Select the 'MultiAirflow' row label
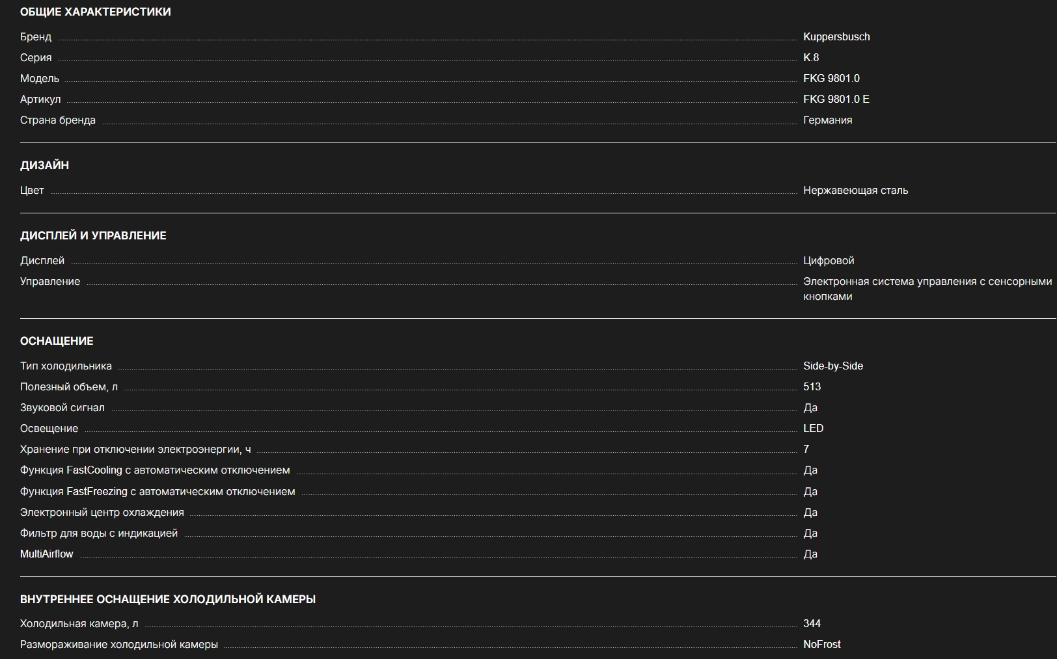Viewport: 1057px width, 659px height. coord(47,554)
